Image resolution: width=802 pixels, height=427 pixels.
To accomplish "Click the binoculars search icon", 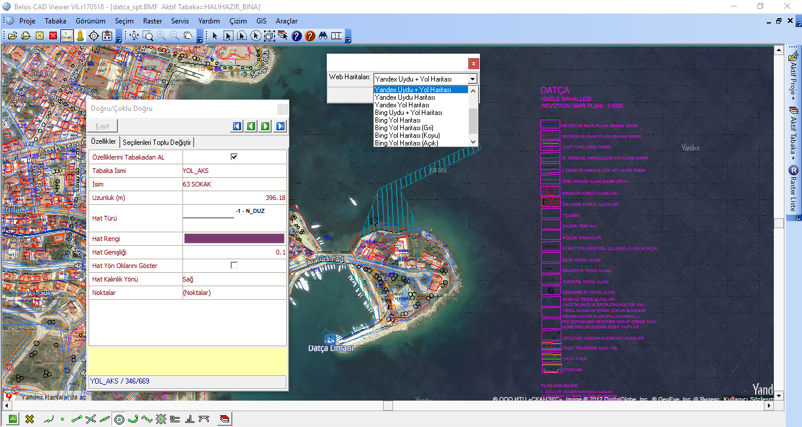I will pos(323,36).
